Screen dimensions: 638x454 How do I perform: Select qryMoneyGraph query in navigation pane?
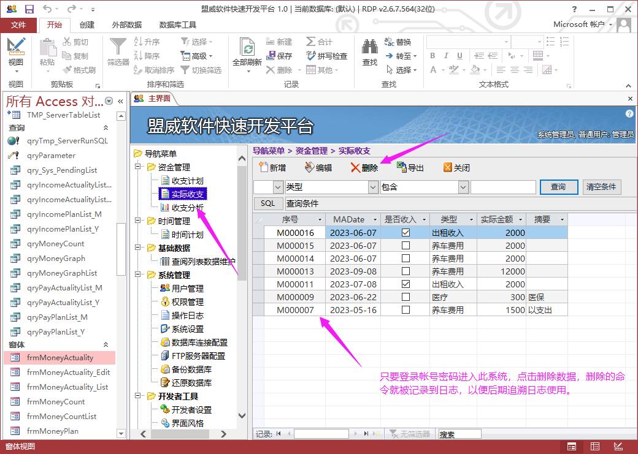click(x=56, y=259)
